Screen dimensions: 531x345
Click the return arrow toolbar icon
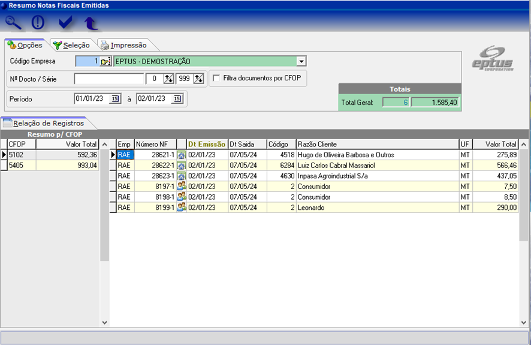point(90,23)
